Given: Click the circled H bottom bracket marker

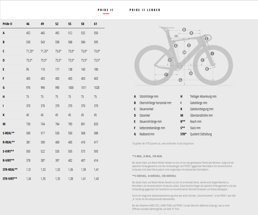Looking at the screenshot, I should (x=191, y=73).
